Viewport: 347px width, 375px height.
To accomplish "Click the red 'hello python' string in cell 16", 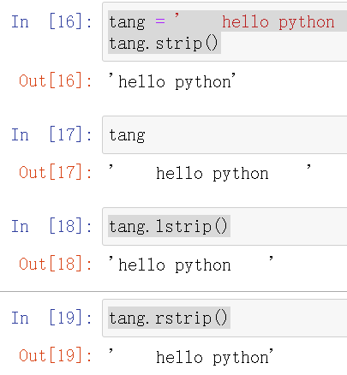I will coord(278,22).
